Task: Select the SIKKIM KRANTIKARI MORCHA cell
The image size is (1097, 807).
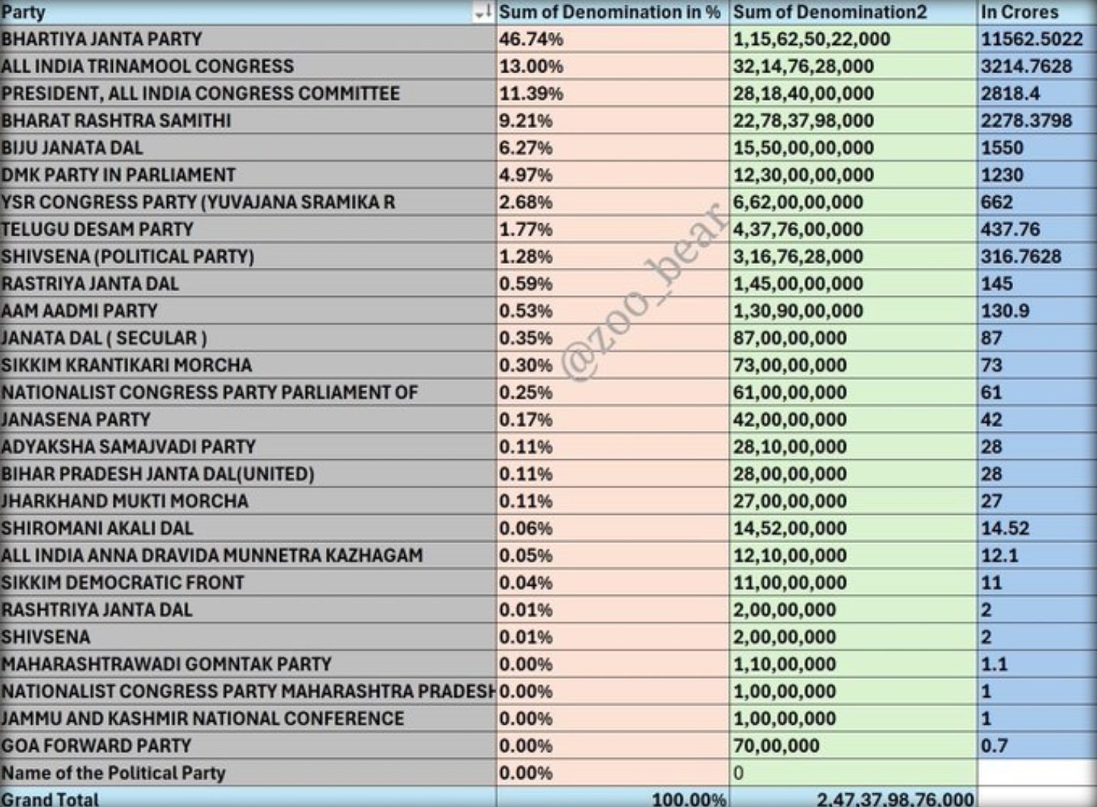Action: [x=127, y=365]
